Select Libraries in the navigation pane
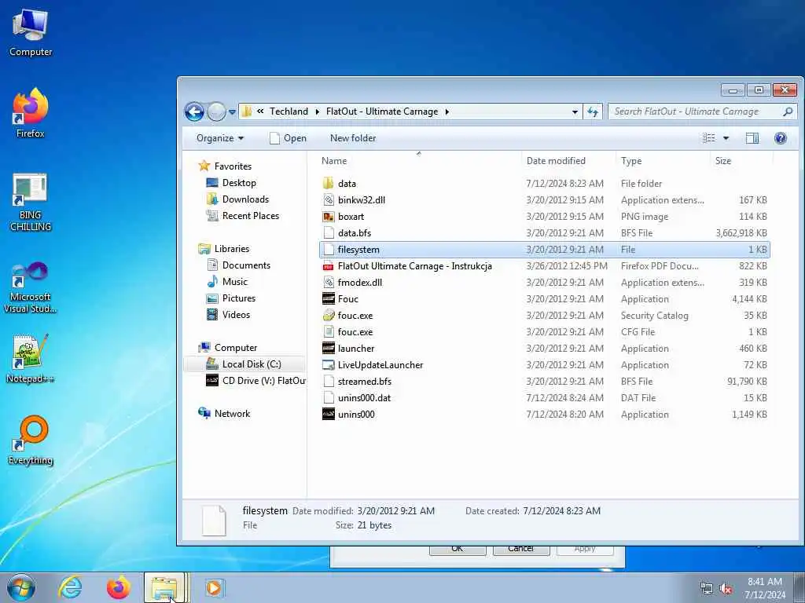 tap(232, 249)
